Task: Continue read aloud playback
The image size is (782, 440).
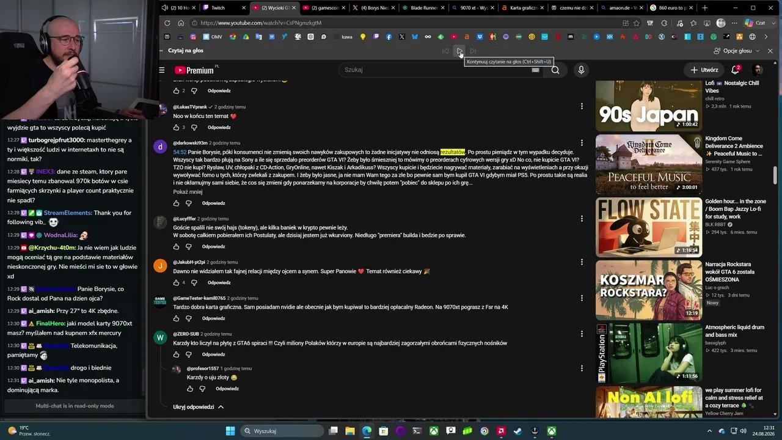Action: pos(459,51)
